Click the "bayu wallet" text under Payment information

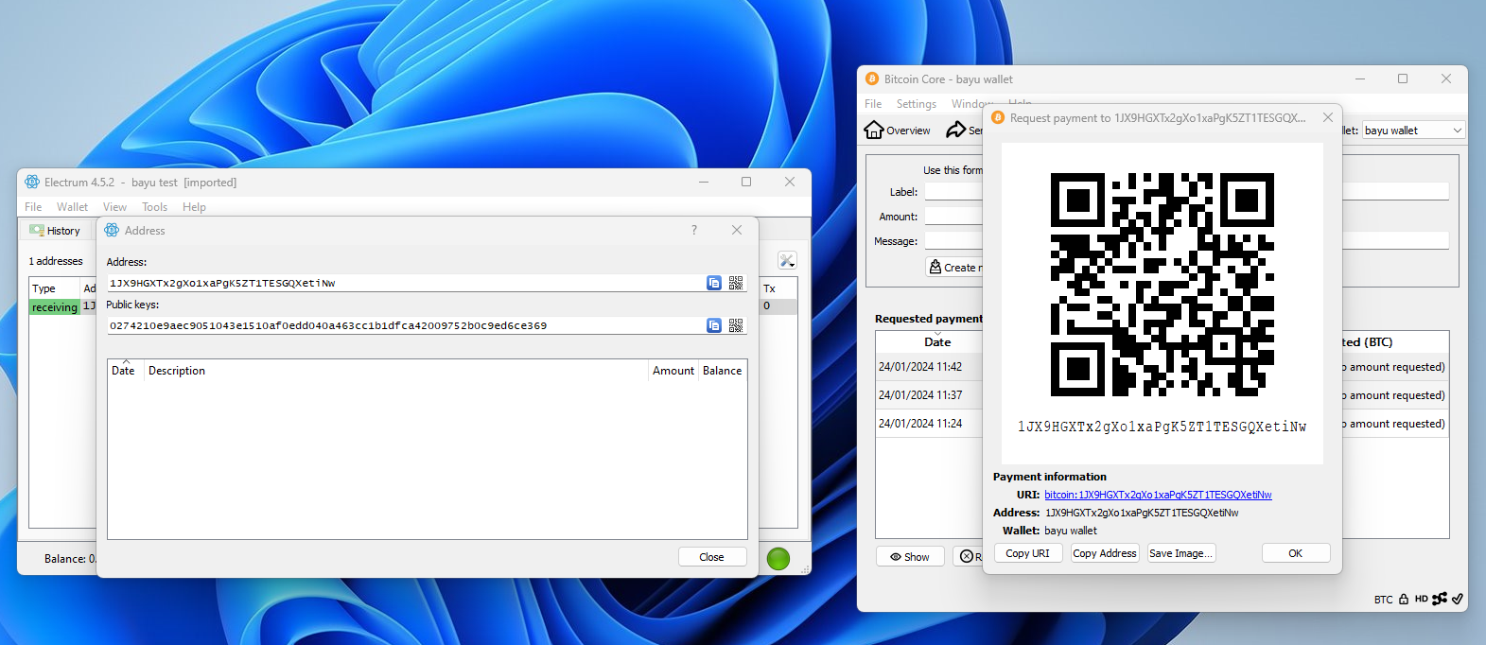pyautogui.click(x=1071, y=531)
